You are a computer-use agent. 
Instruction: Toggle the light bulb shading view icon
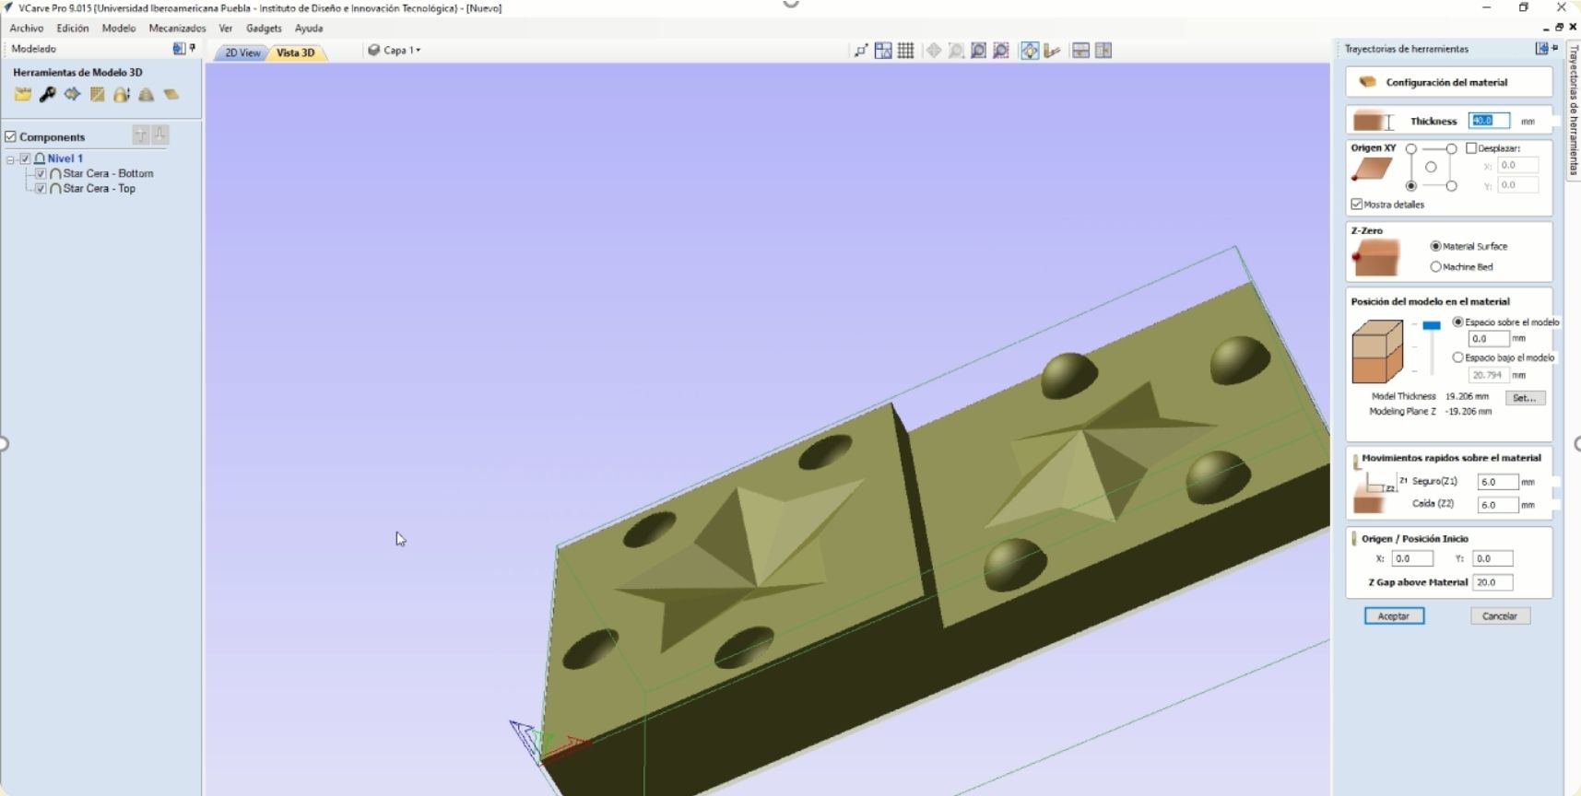[1030, 51]
